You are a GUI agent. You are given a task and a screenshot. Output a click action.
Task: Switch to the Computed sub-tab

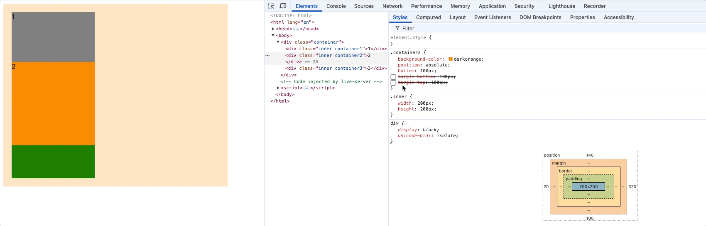tap(429, 17)
